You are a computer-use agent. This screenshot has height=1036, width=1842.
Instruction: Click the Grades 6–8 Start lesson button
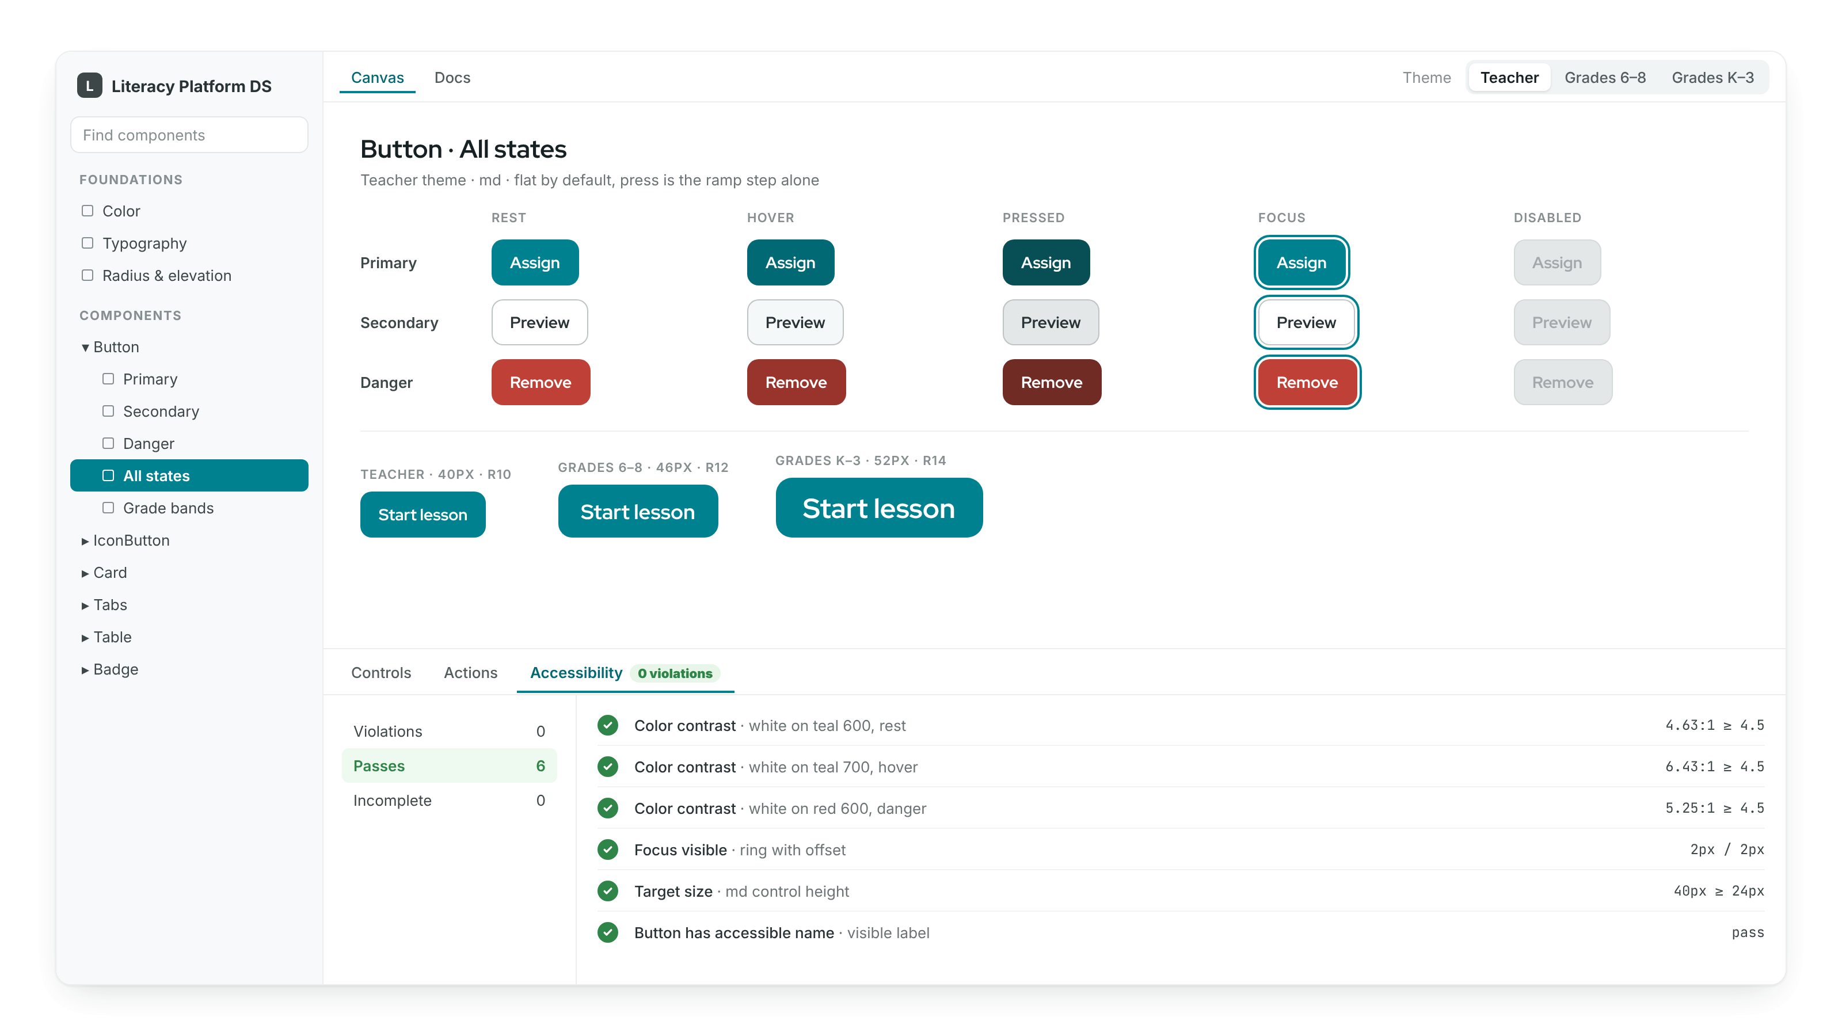click(637, 511)
